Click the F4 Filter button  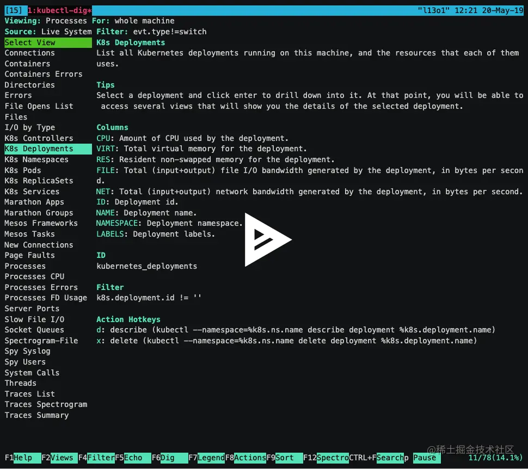tap(96, 458)
